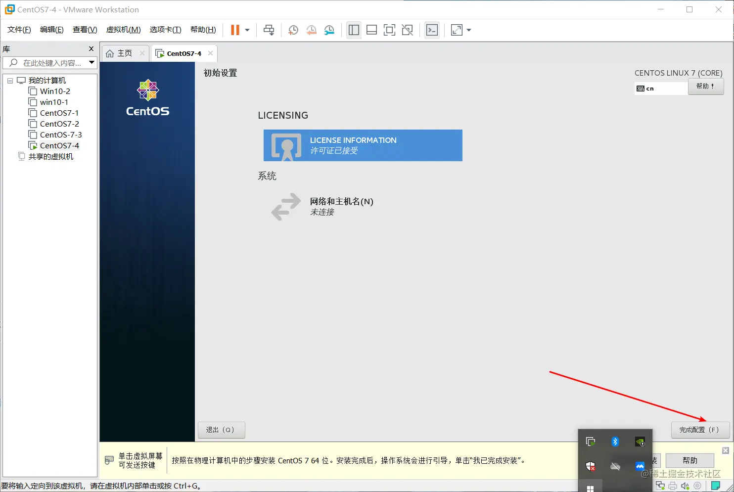
Task: Click the home icon on the 主页 tab
Action: [110, 53]
